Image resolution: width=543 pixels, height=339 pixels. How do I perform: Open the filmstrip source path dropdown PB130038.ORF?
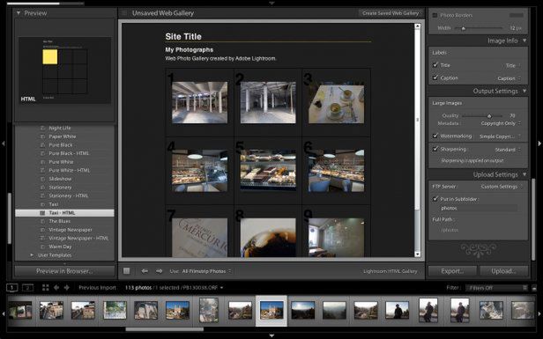(204, 288)
